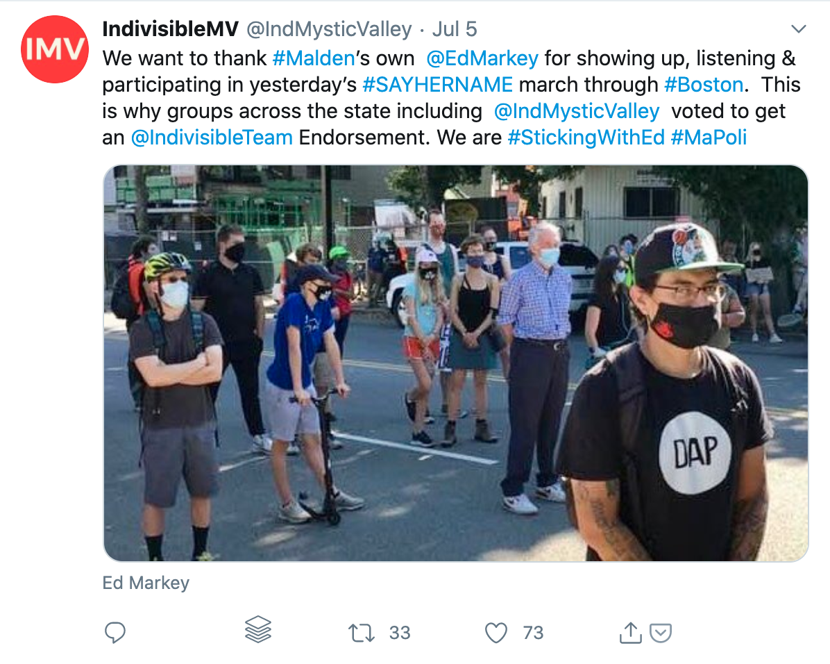The width and height of the screenshot is (830, 664).
Task: Click the reply speech bubble icon
Action: (x=115, y=632)
